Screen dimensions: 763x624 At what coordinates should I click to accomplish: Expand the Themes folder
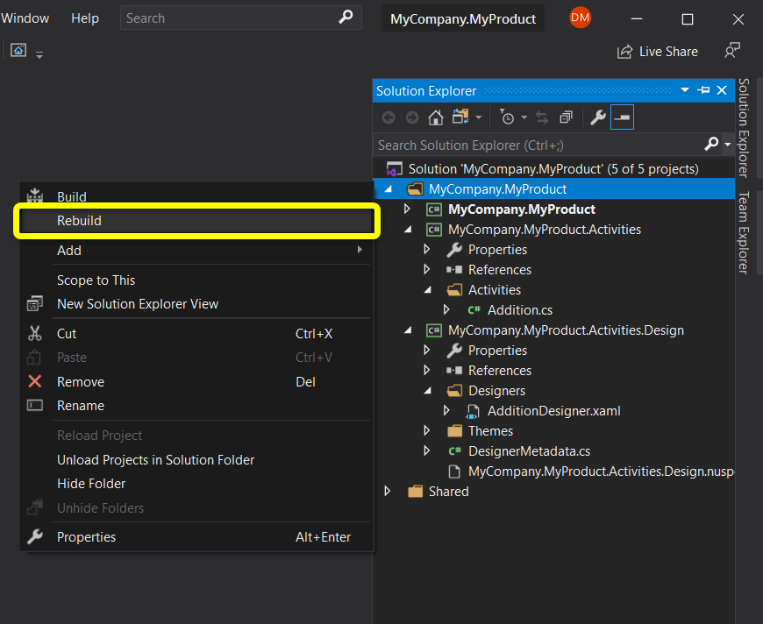tap(427, 431)
